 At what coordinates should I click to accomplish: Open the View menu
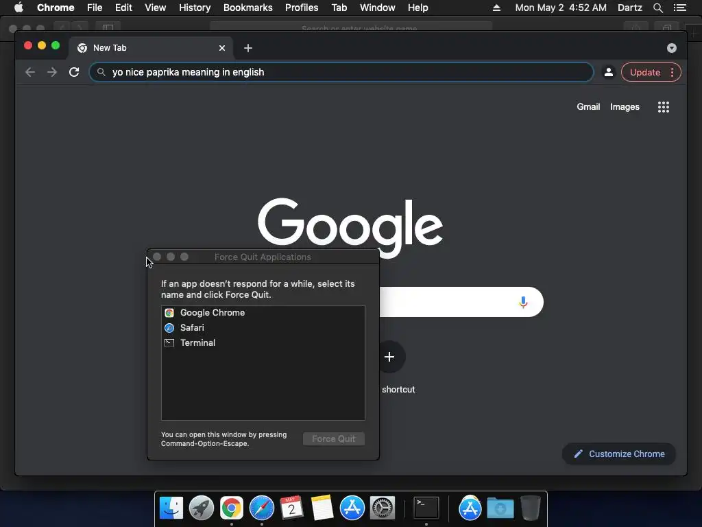156,8
